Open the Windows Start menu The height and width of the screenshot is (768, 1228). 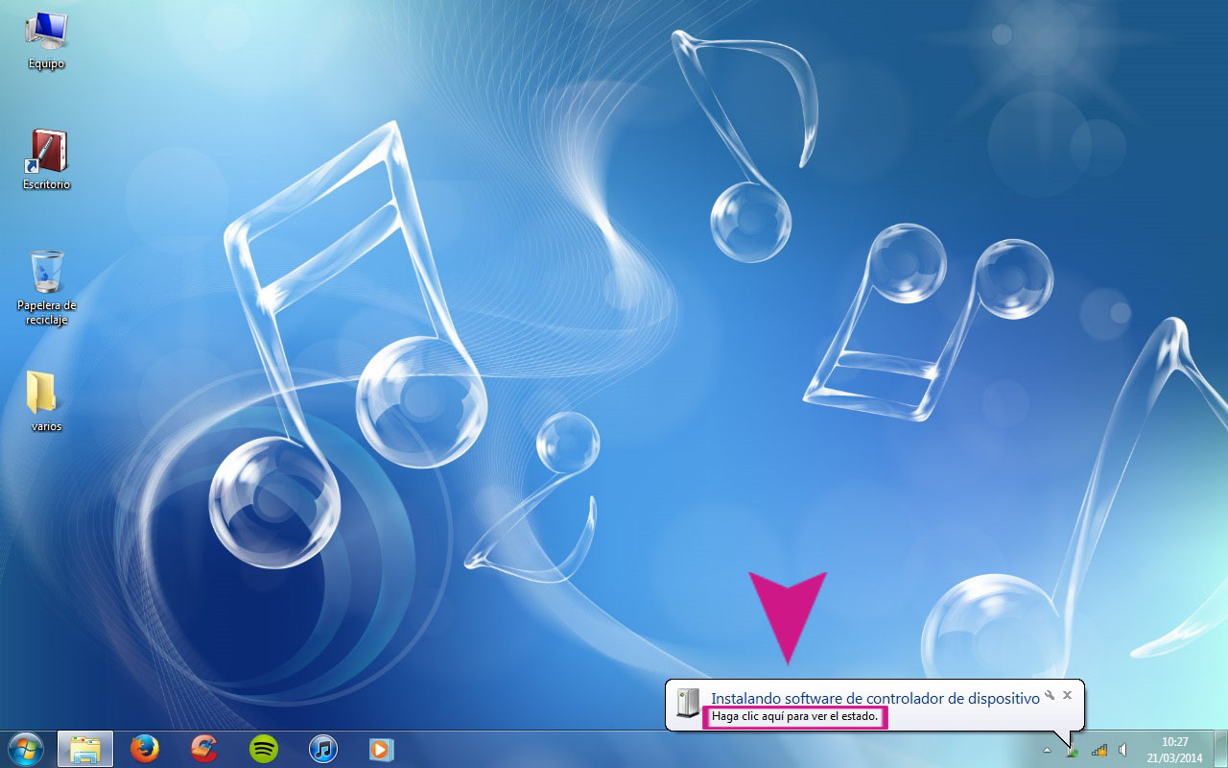click(26, 749)
